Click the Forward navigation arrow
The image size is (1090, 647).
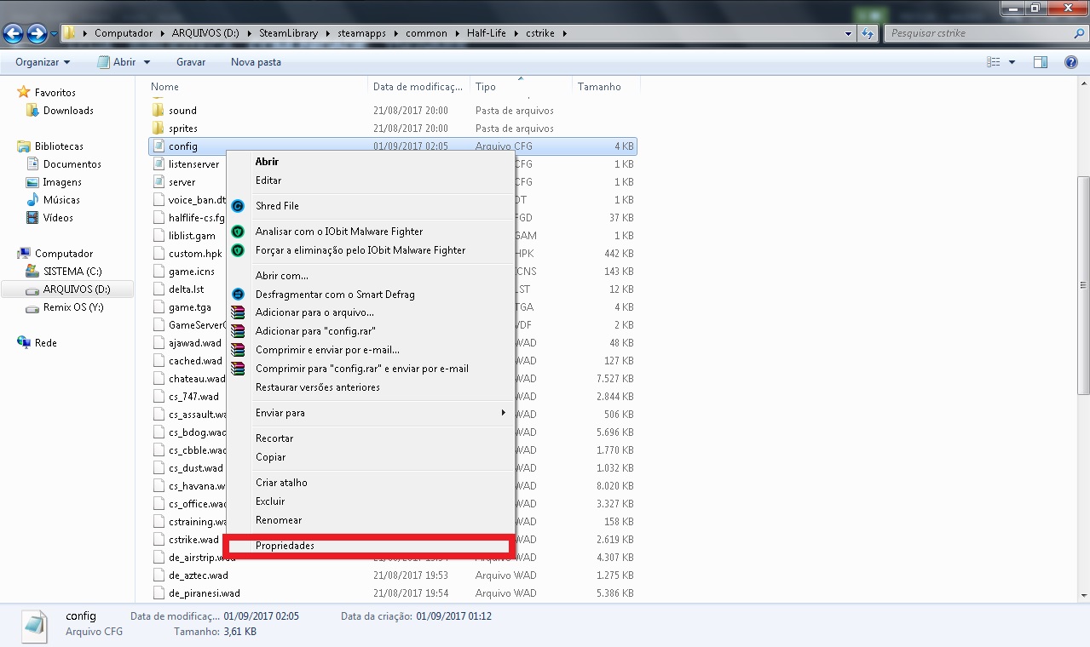(x=37, y=33)
